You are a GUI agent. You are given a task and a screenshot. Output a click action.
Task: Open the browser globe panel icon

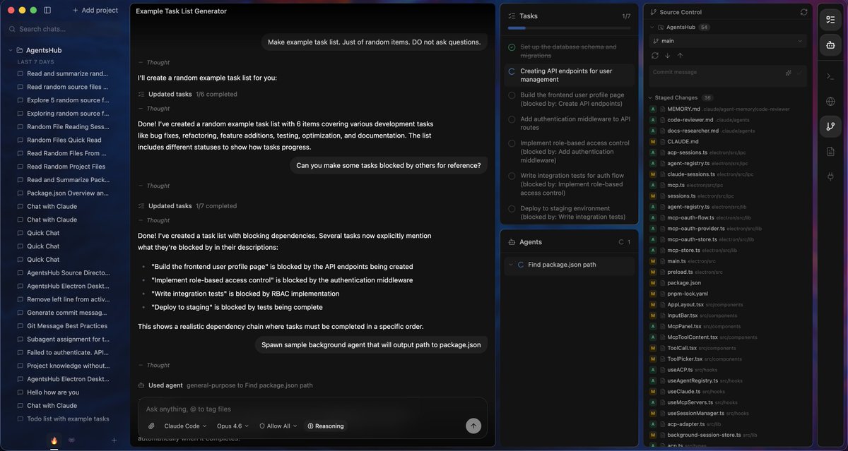[830, 102]
